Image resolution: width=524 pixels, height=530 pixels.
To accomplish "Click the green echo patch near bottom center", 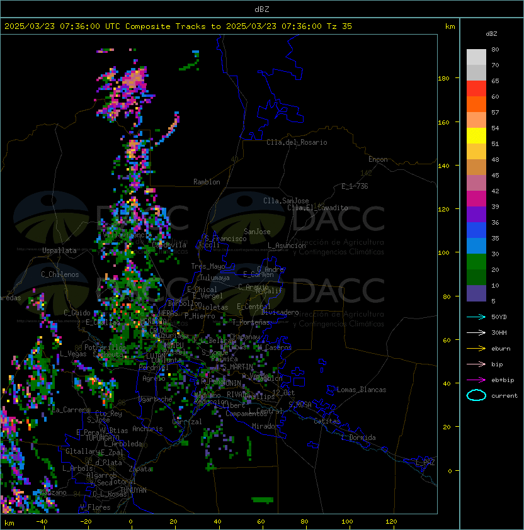I will click(x=263, y=500).
